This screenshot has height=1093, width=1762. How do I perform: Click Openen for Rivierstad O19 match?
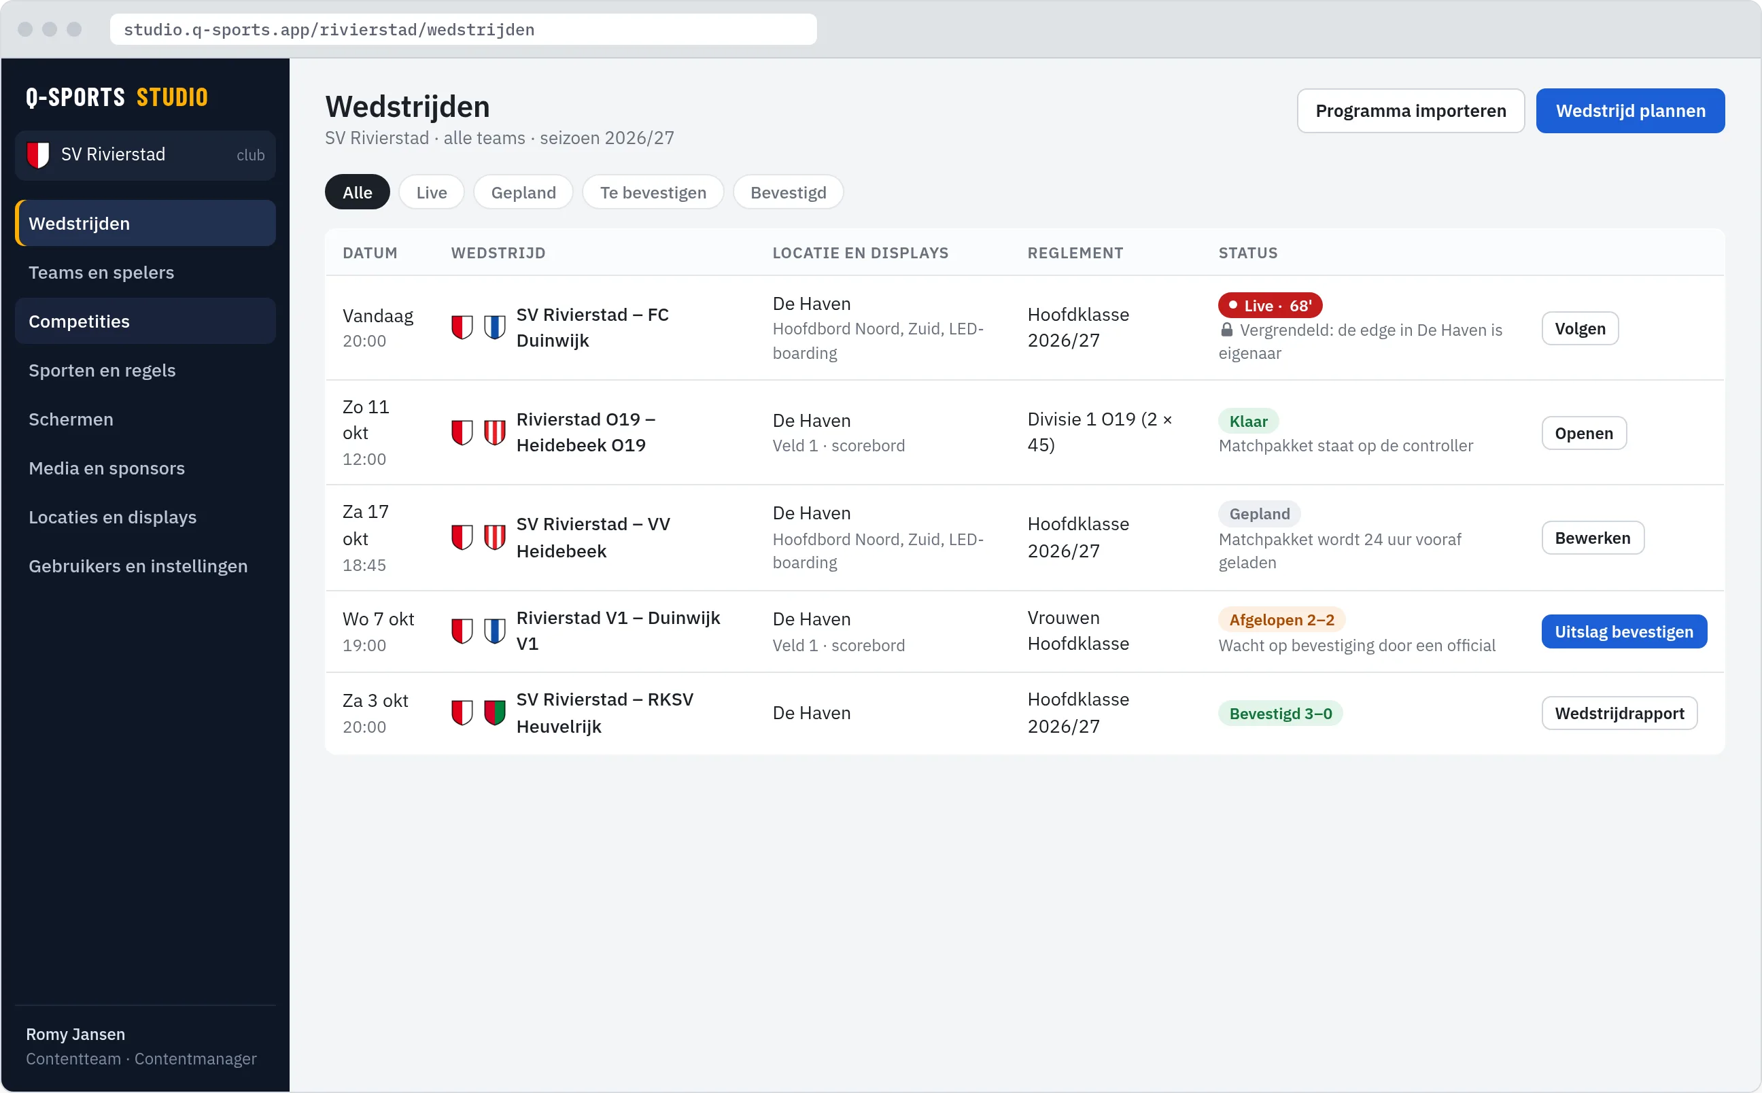pyautogui.click(x=1583, y=433)
